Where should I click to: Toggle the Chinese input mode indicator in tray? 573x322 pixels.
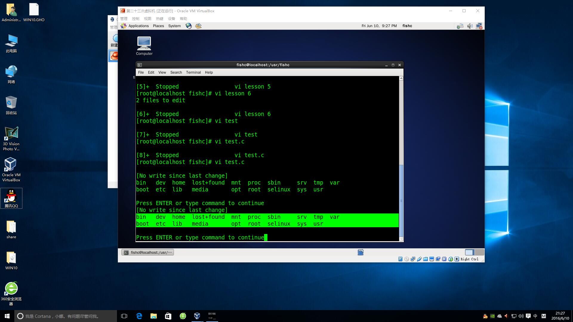point(535,316)
